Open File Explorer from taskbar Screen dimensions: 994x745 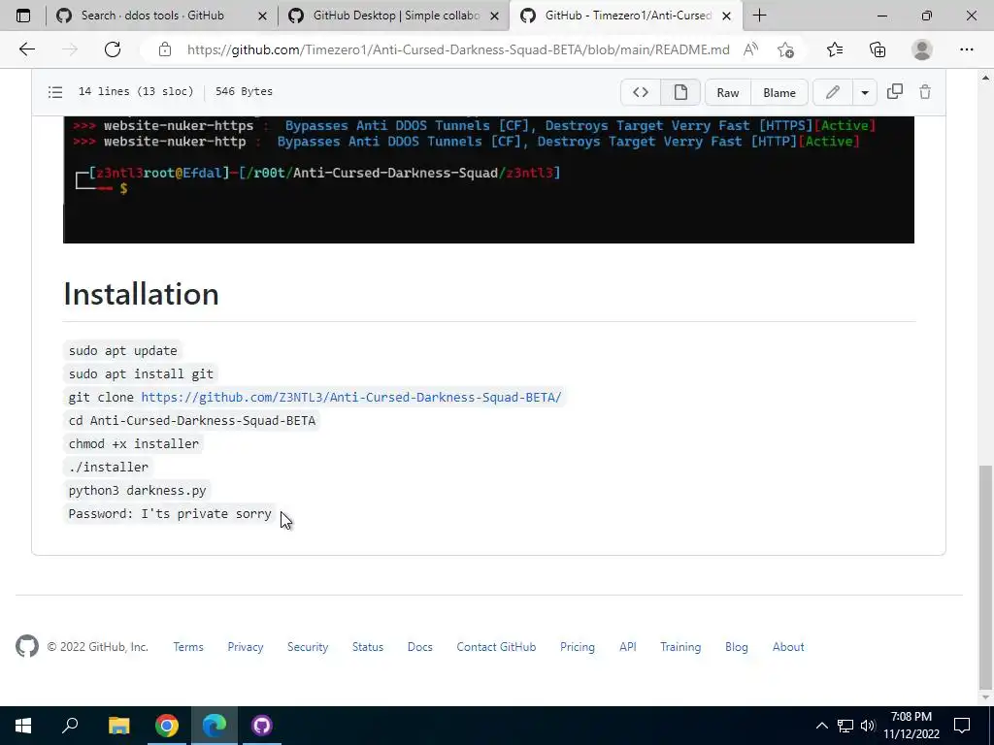[x=118, y=726]
